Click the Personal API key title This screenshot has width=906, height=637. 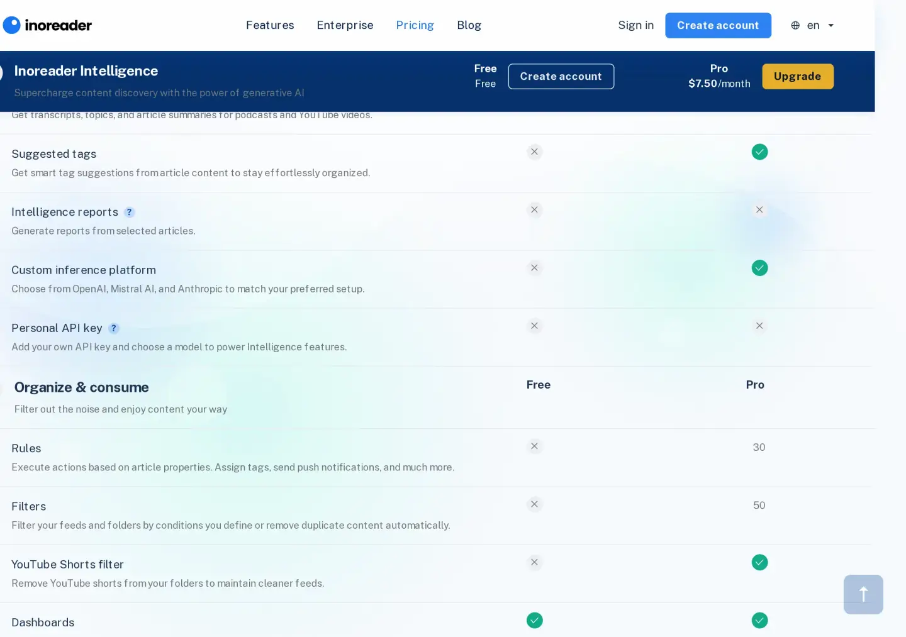[x=57, y=328]
